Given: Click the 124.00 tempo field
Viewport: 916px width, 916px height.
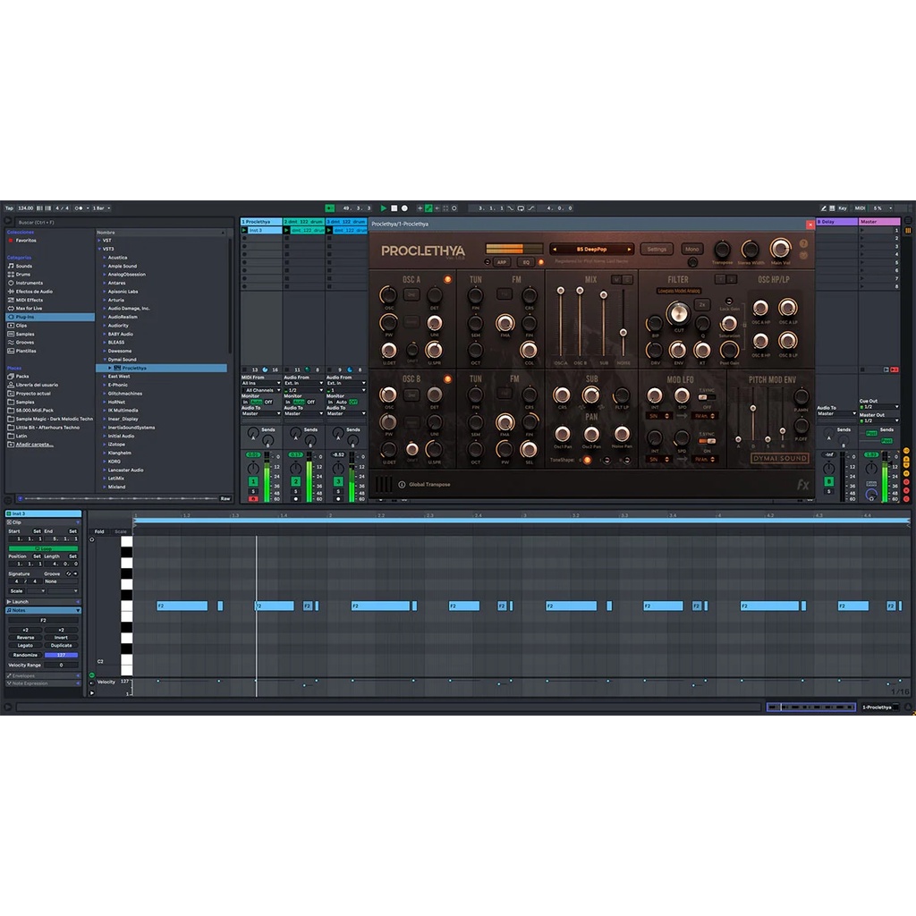Looking at the screenshot, I should coord(26,208).
